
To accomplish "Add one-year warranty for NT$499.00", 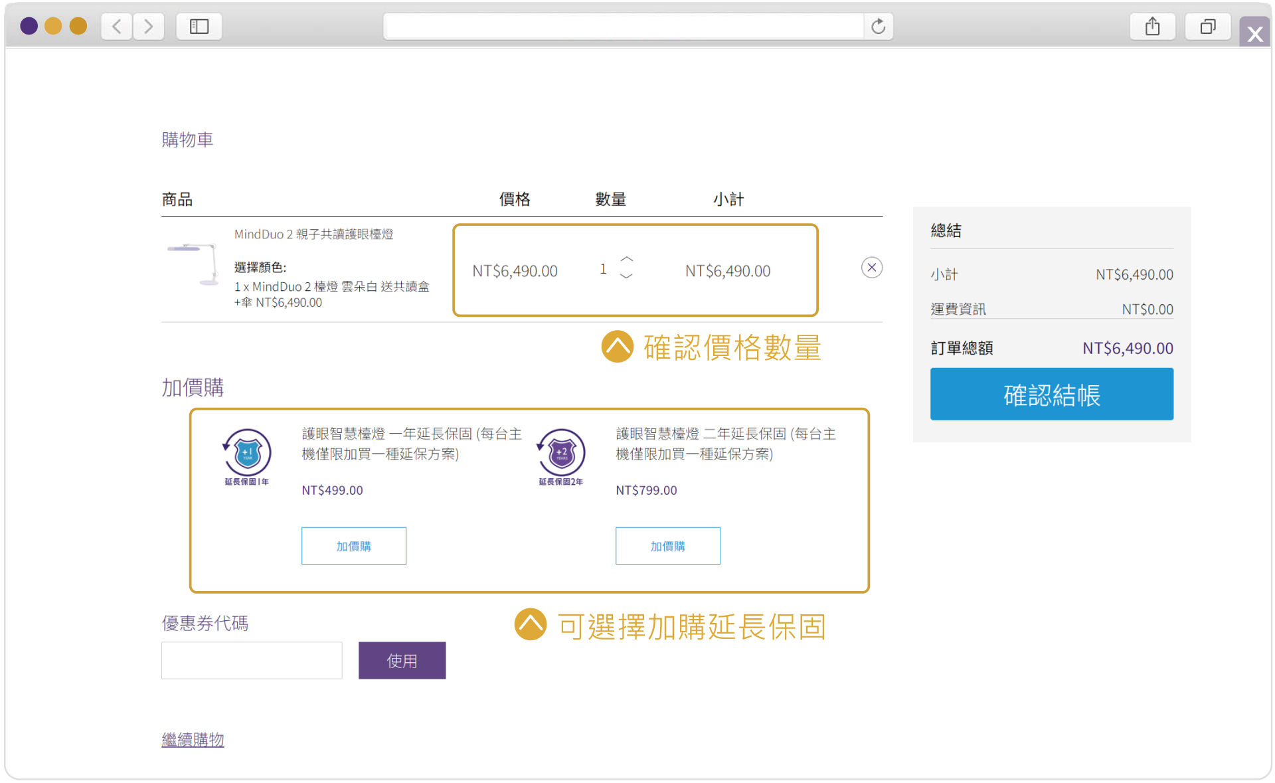I will coord(353,546).
